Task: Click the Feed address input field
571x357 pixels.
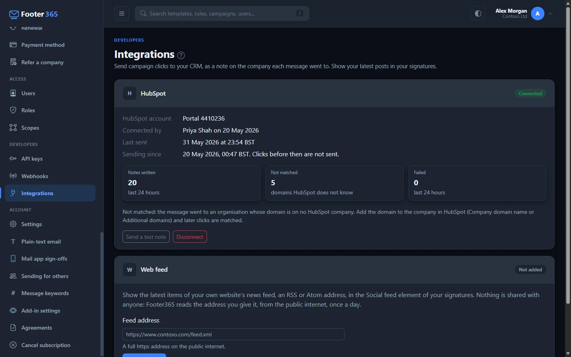Action: (x=234, y=334)
